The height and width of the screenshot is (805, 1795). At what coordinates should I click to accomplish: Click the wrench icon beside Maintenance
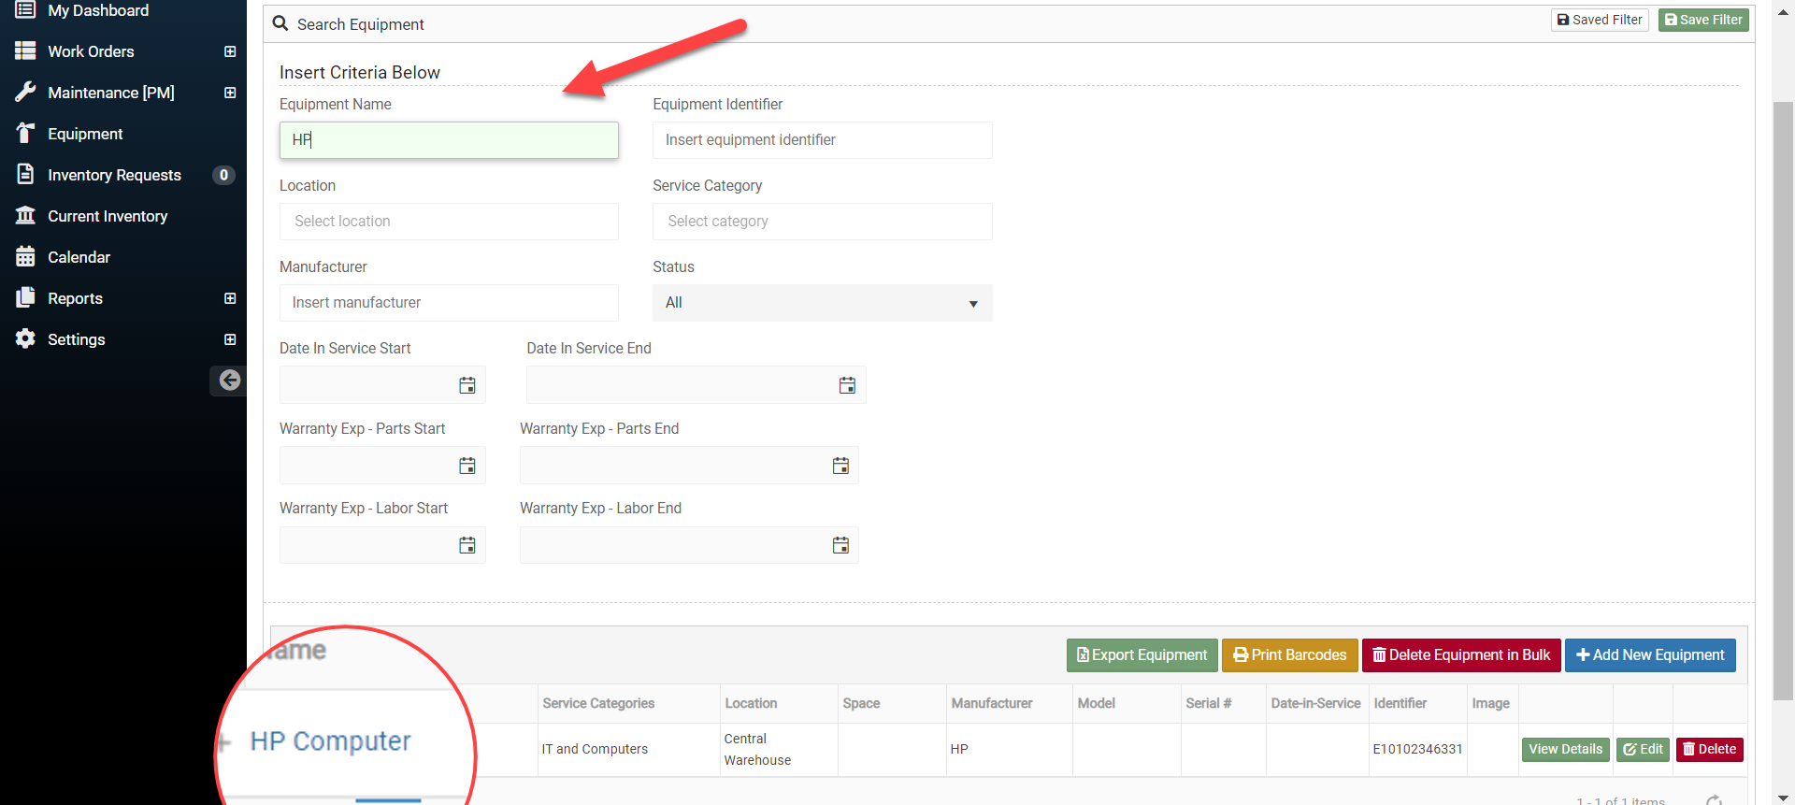point(25,92)
